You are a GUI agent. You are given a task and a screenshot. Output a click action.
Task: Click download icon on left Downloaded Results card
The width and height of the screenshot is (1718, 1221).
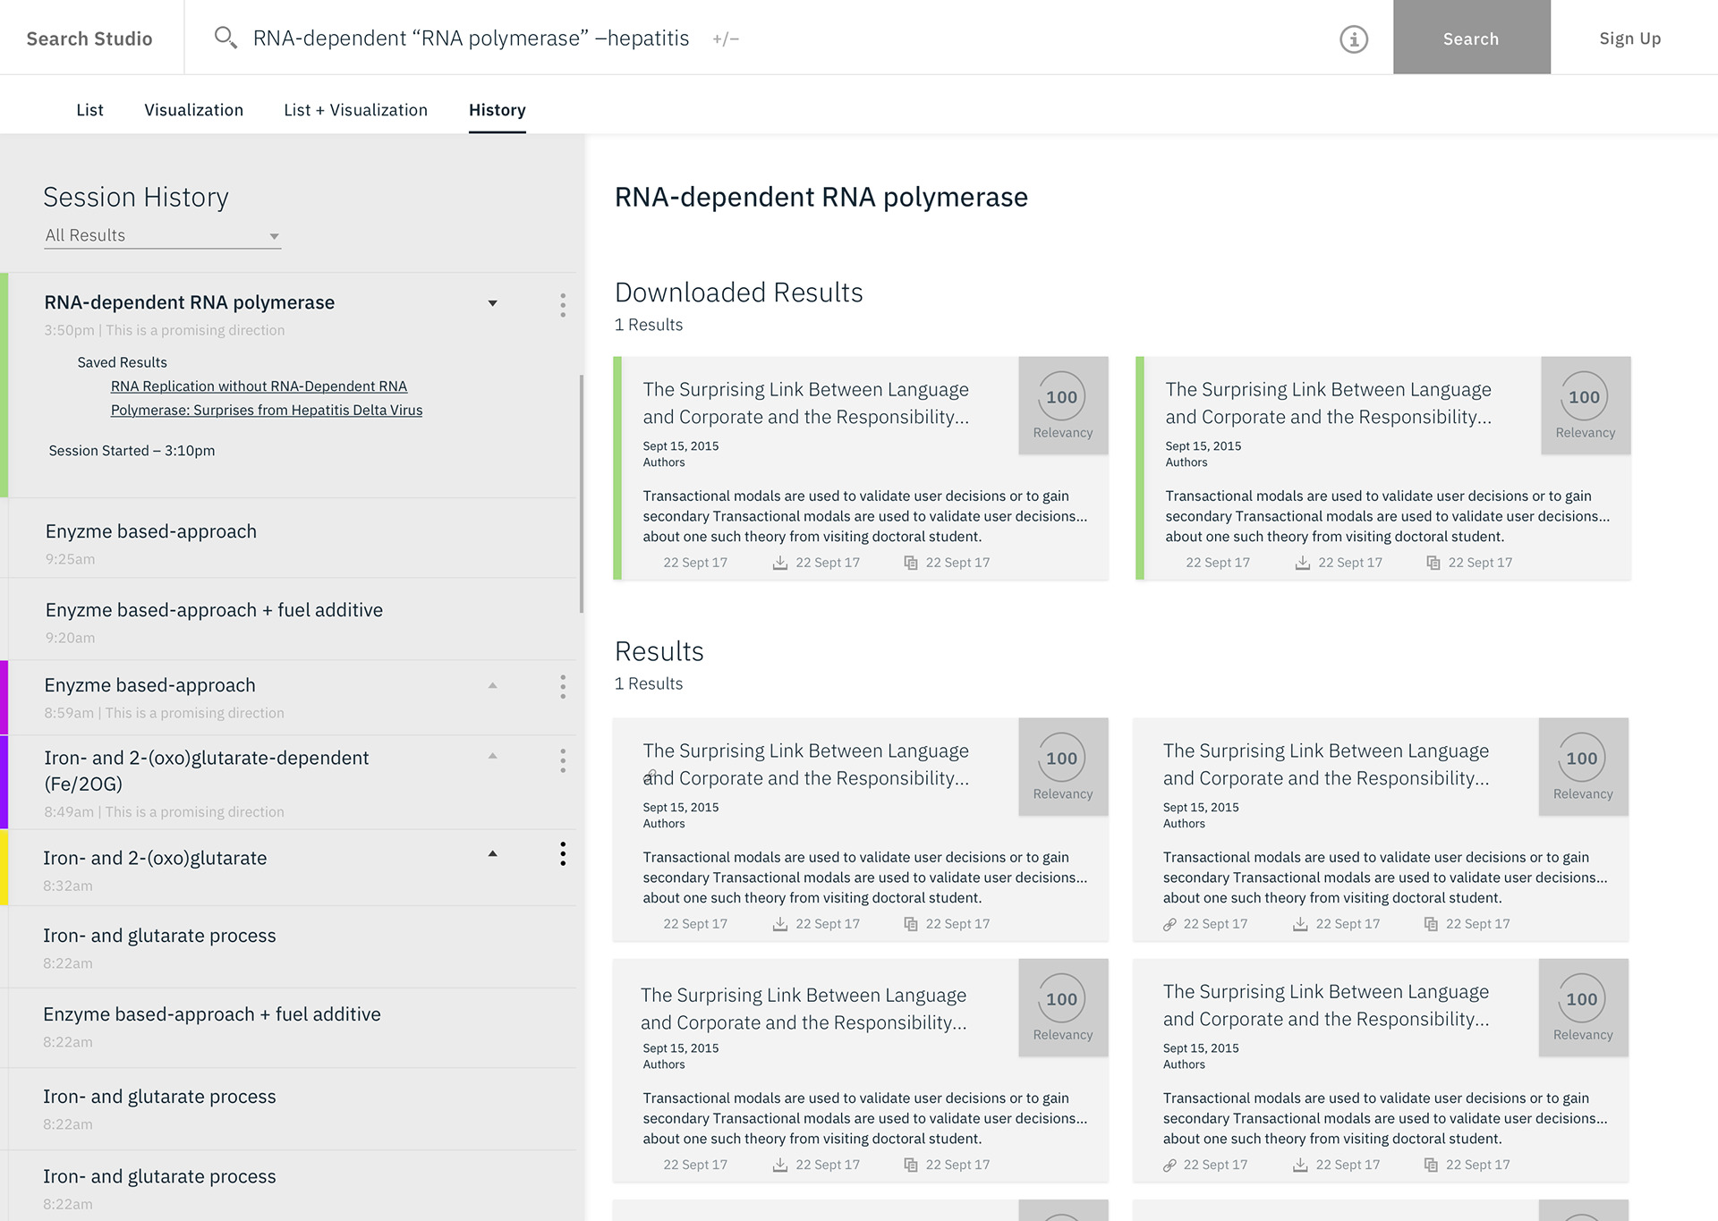(780, 563)
